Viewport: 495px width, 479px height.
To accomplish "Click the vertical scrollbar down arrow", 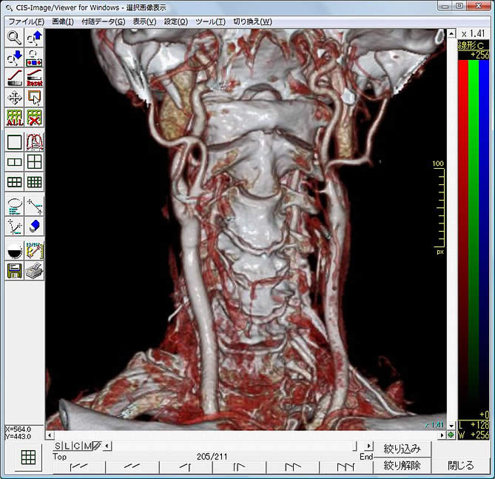I will click(451, 426).
